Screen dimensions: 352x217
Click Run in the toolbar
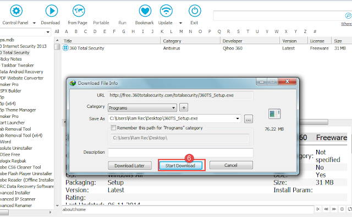pyautogui.click(x=122, y=23)
